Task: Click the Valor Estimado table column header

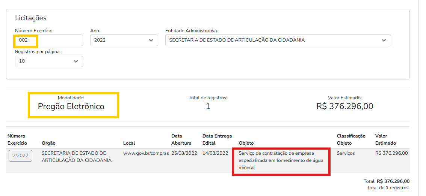Action: coord(385,139)
